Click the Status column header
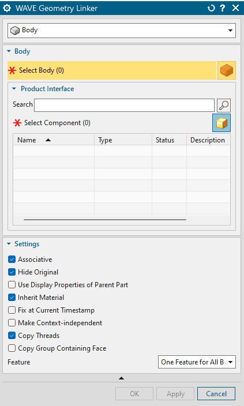Viewport: 244px width, 406px height. tap(169, 140)
